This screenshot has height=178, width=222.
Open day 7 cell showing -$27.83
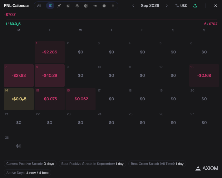[x=19, y=76]
